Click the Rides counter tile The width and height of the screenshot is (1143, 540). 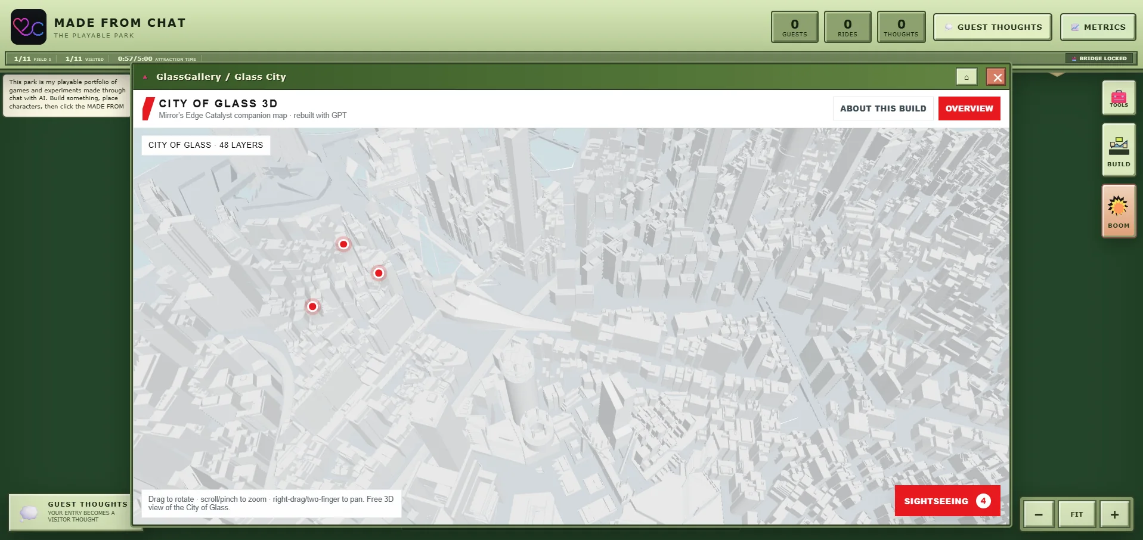click(x=848, y=27)
